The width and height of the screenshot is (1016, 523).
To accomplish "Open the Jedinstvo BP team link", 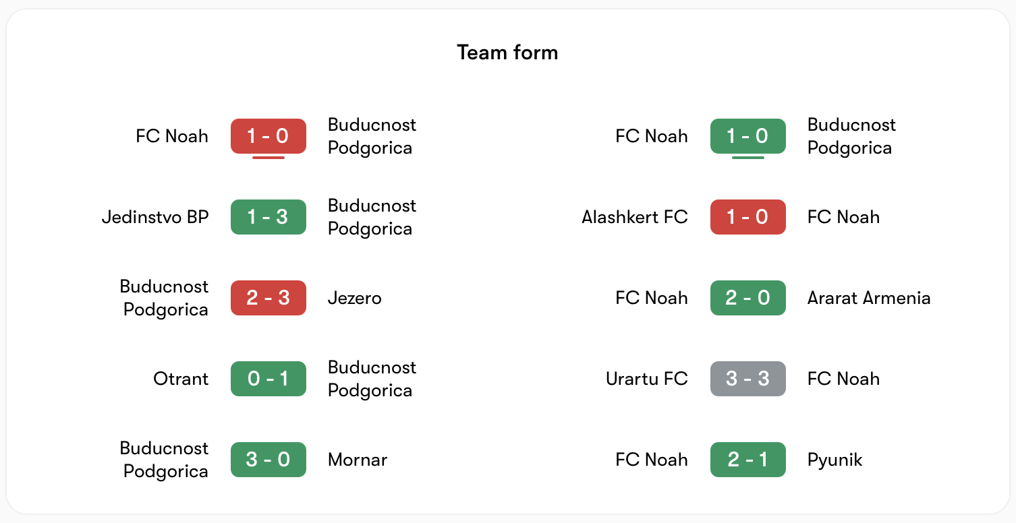I will click(x=155, y=217).
